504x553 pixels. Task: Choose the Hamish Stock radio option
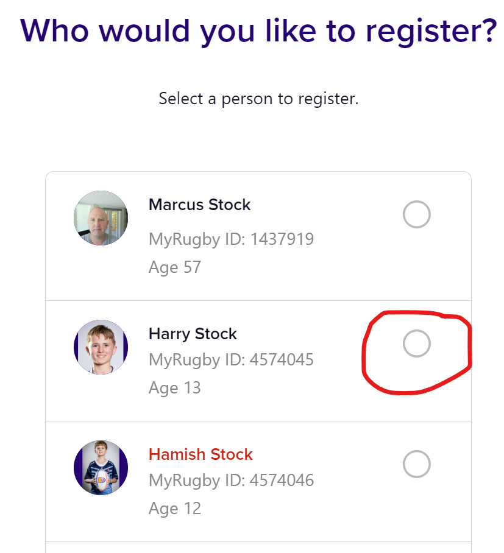click(417, 464)
